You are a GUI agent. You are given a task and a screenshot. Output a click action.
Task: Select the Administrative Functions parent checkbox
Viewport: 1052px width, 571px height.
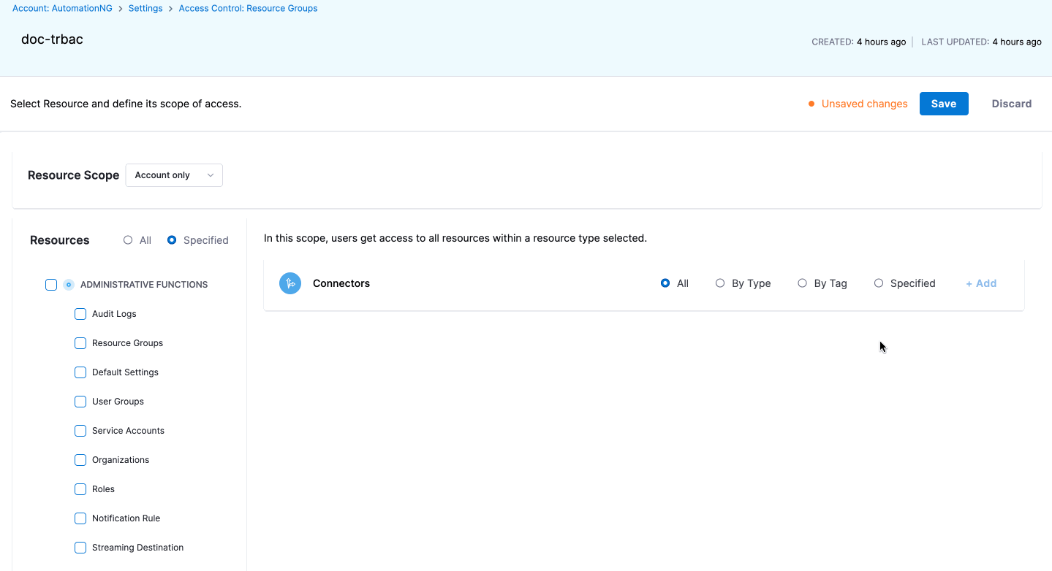(x=51, y=285)
